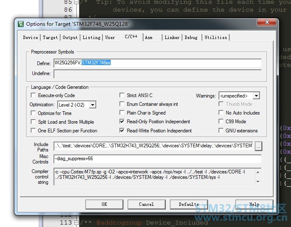Browse include paths with the ... button
Viewport: 291px width, 227px height.
[258, 146]
